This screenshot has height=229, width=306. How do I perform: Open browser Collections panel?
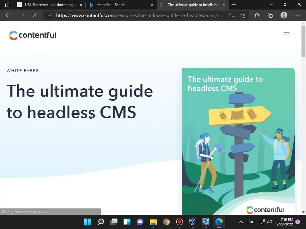pos(270,15)
